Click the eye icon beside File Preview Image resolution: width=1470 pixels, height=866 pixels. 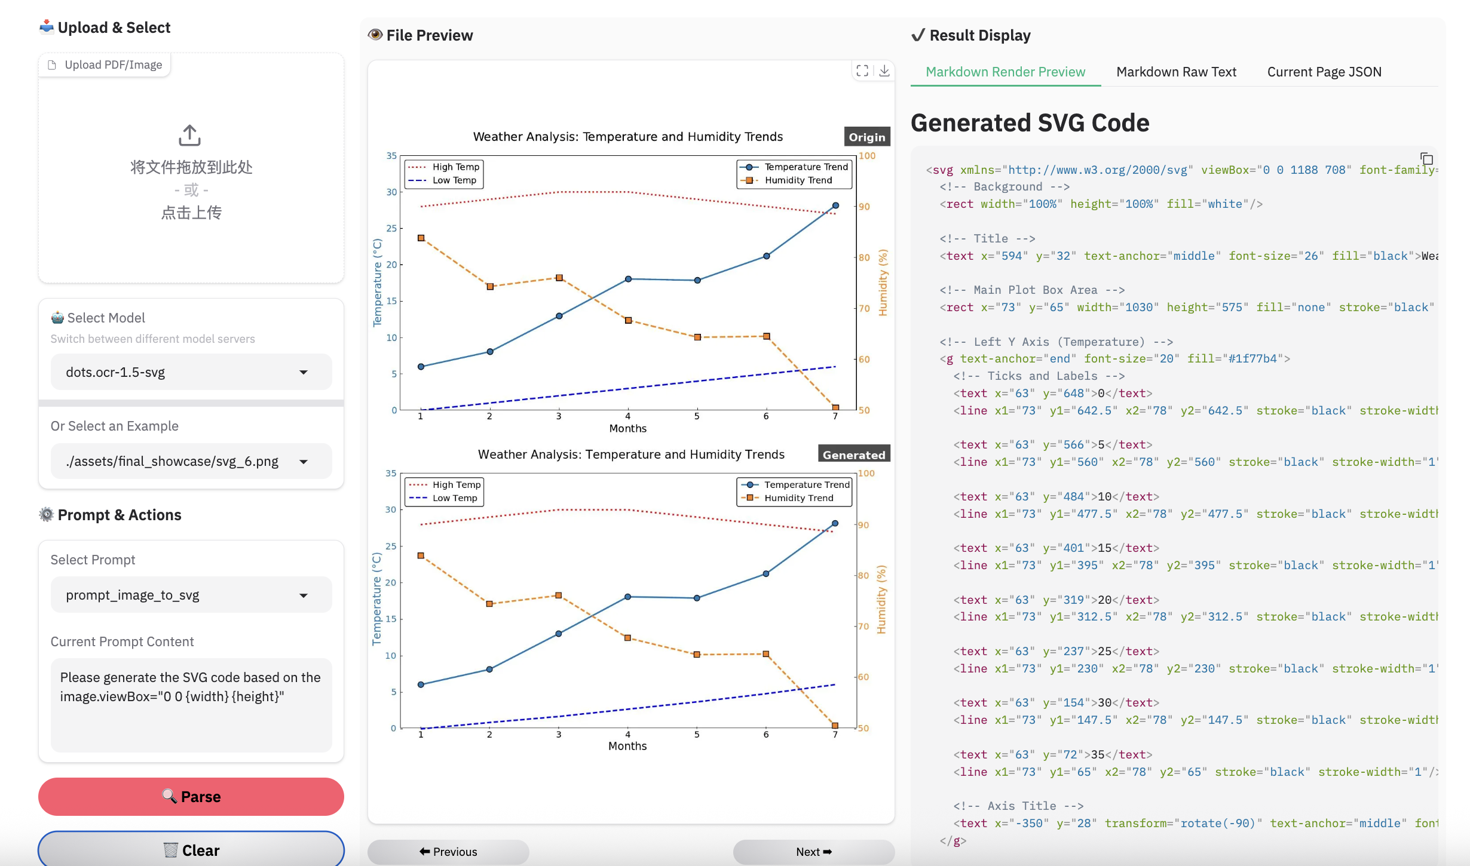(x=375, y=35)
